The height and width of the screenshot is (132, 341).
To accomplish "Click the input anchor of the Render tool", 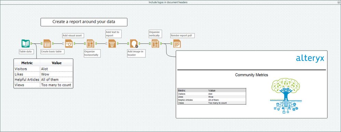I will (172, 43).
